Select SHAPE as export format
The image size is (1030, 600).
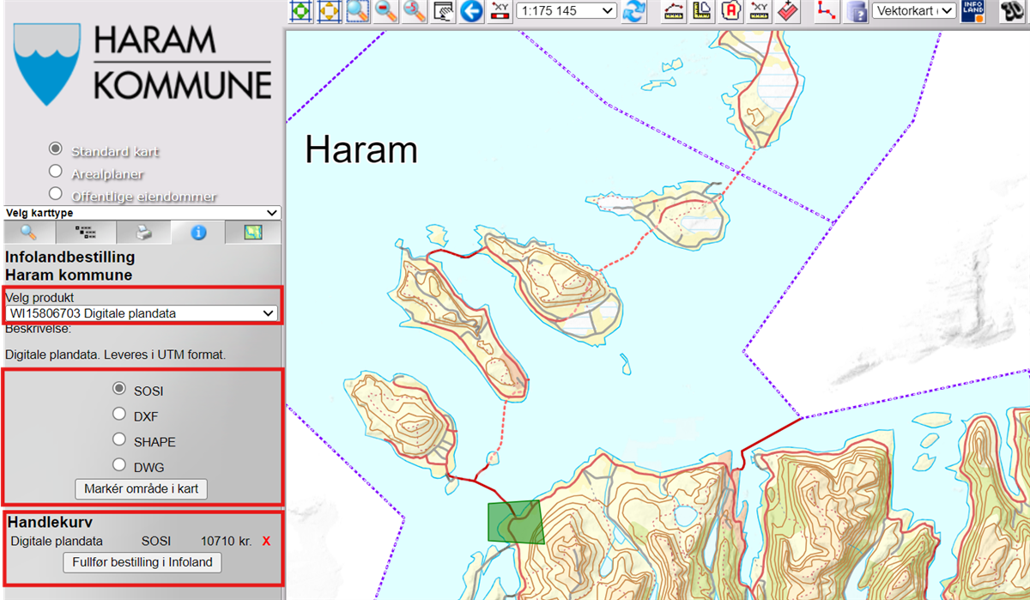[119, 439]
